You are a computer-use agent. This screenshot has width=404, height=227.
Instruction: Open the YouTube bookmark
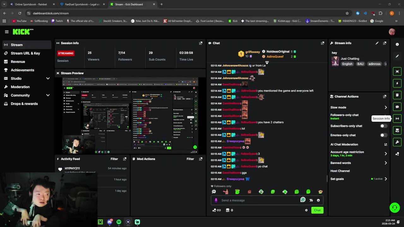tap(19, 21)
